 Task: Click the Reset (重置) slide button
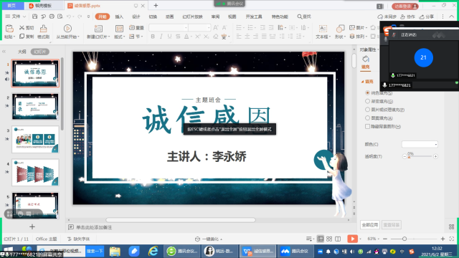[136, 28]
